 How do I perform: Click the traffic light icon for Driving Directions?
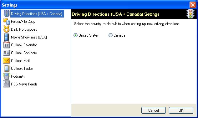pos(7,13)
